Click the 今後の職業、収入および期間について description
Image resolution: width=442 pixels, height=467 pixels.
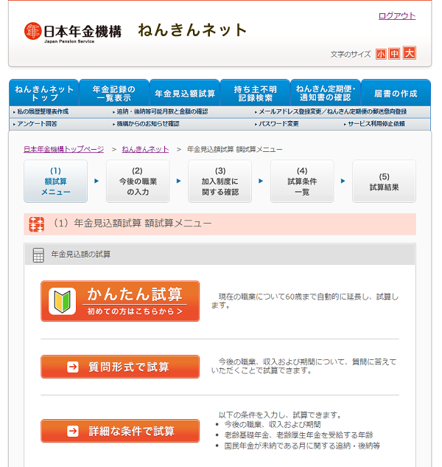304,366
